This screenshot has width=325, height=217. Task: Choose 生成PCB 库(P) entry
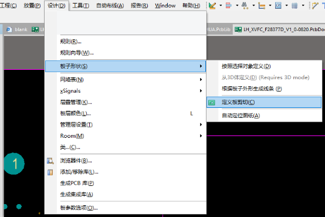click(126, 183)
